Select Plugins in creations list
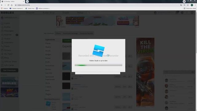The image size is (197, 111). (48, 94)
